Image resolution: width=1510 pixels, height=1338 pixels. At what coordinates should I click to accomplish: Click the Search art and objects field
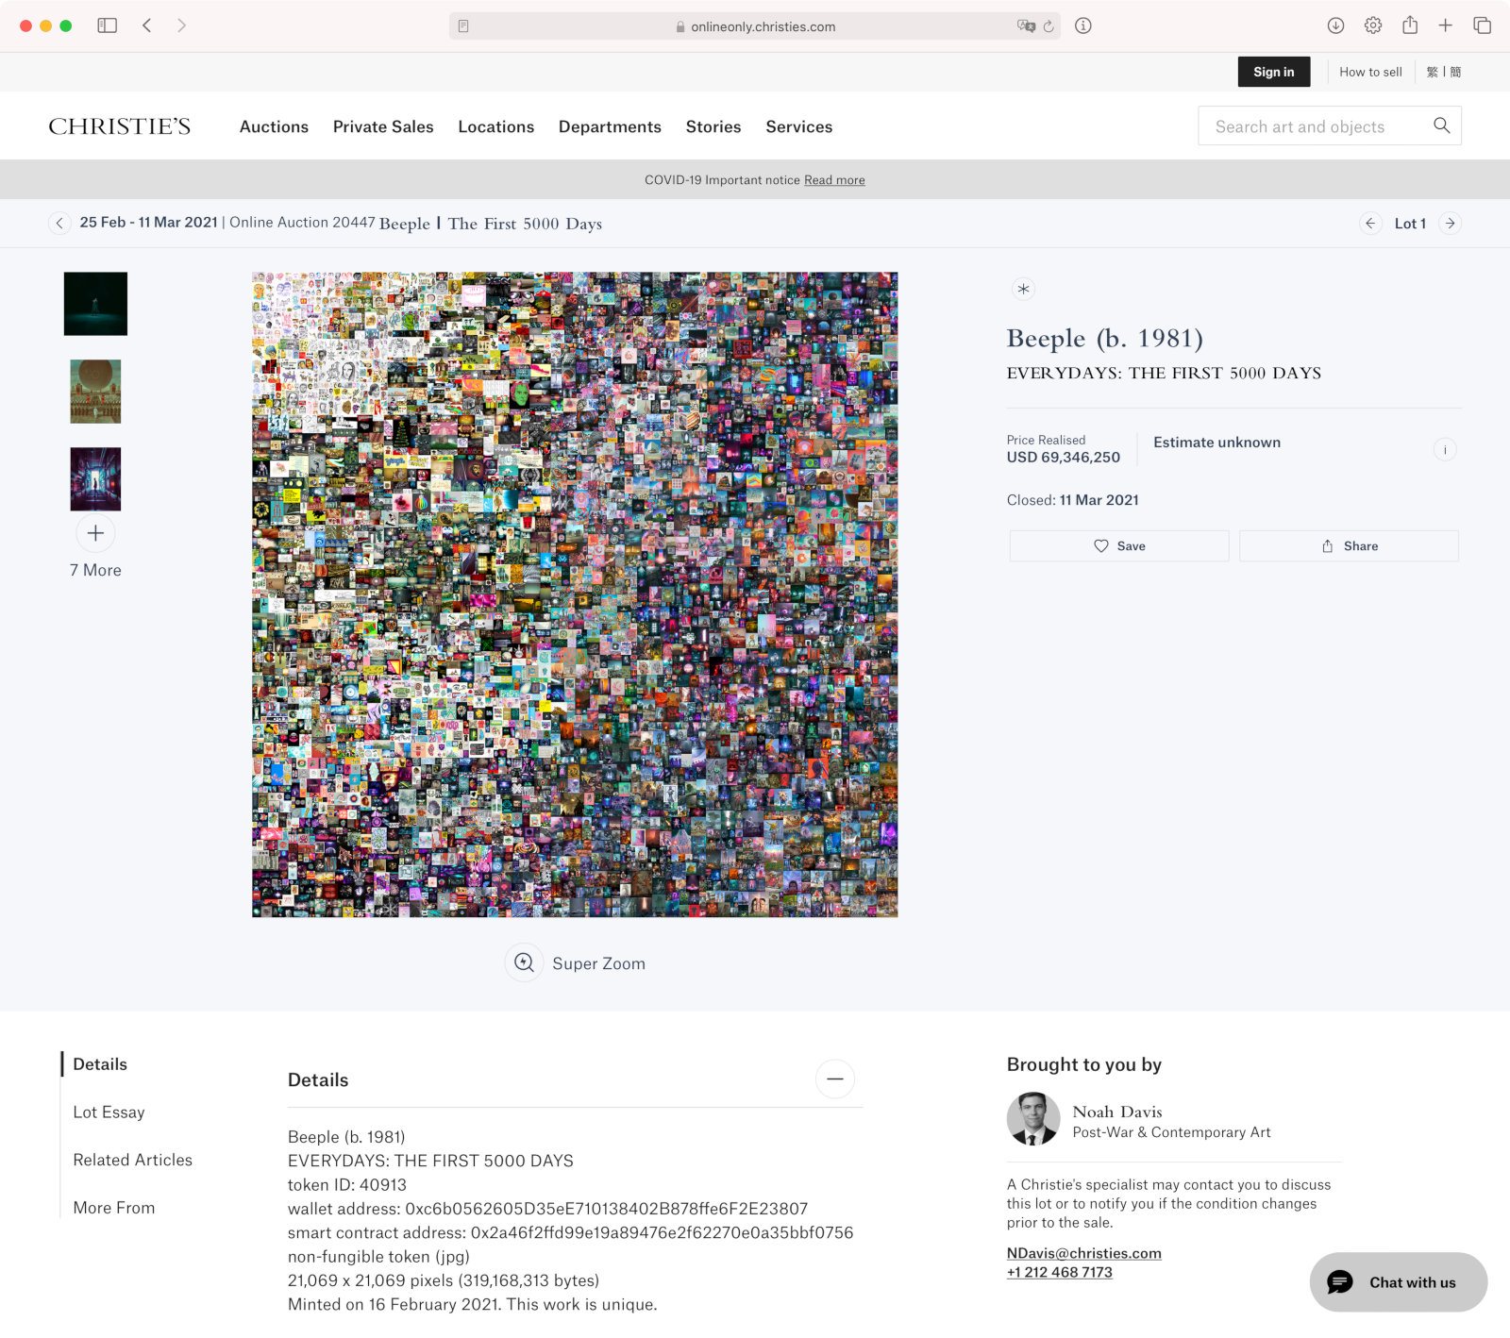coord(1315,125)
